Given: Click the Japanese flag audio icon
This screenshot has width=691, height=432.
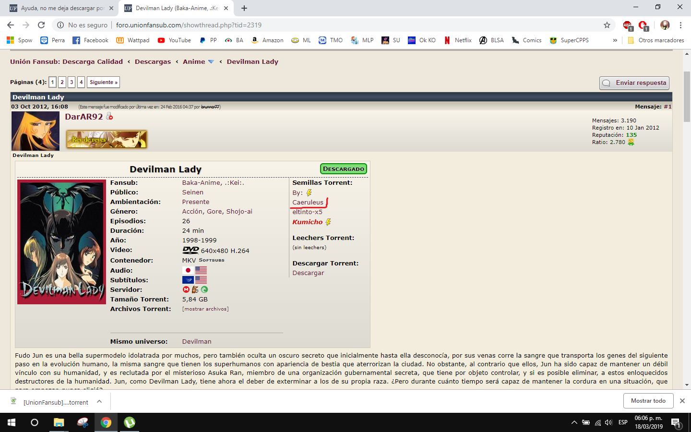Looking at the screenshot, I should tap(188, 270).
